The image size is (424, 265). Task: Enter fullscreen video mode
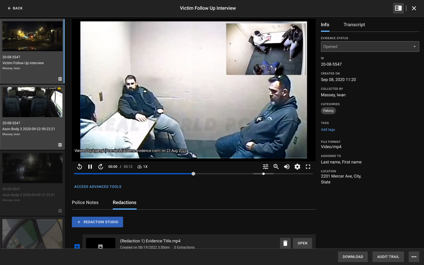[x=308, y=167]
